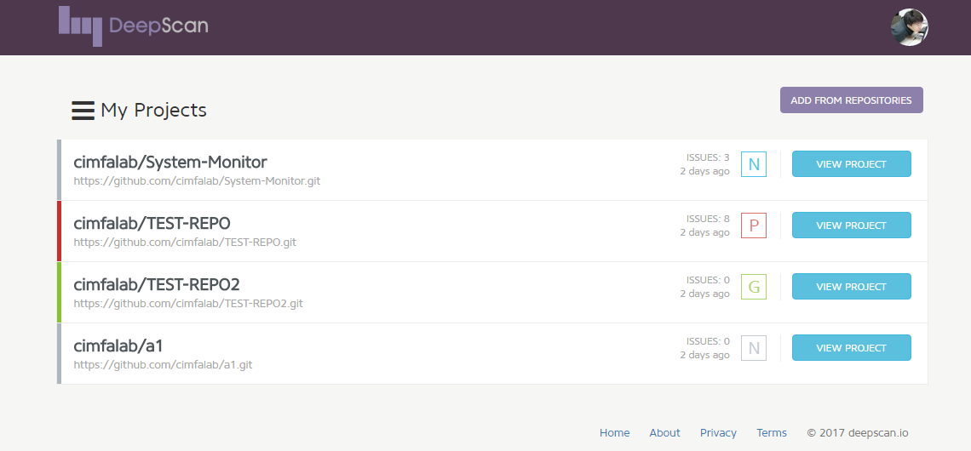This screenshot has width=971, height=451.
Task: View Project for cimfalab/TEST-REPO2
Action: point(852,287)
